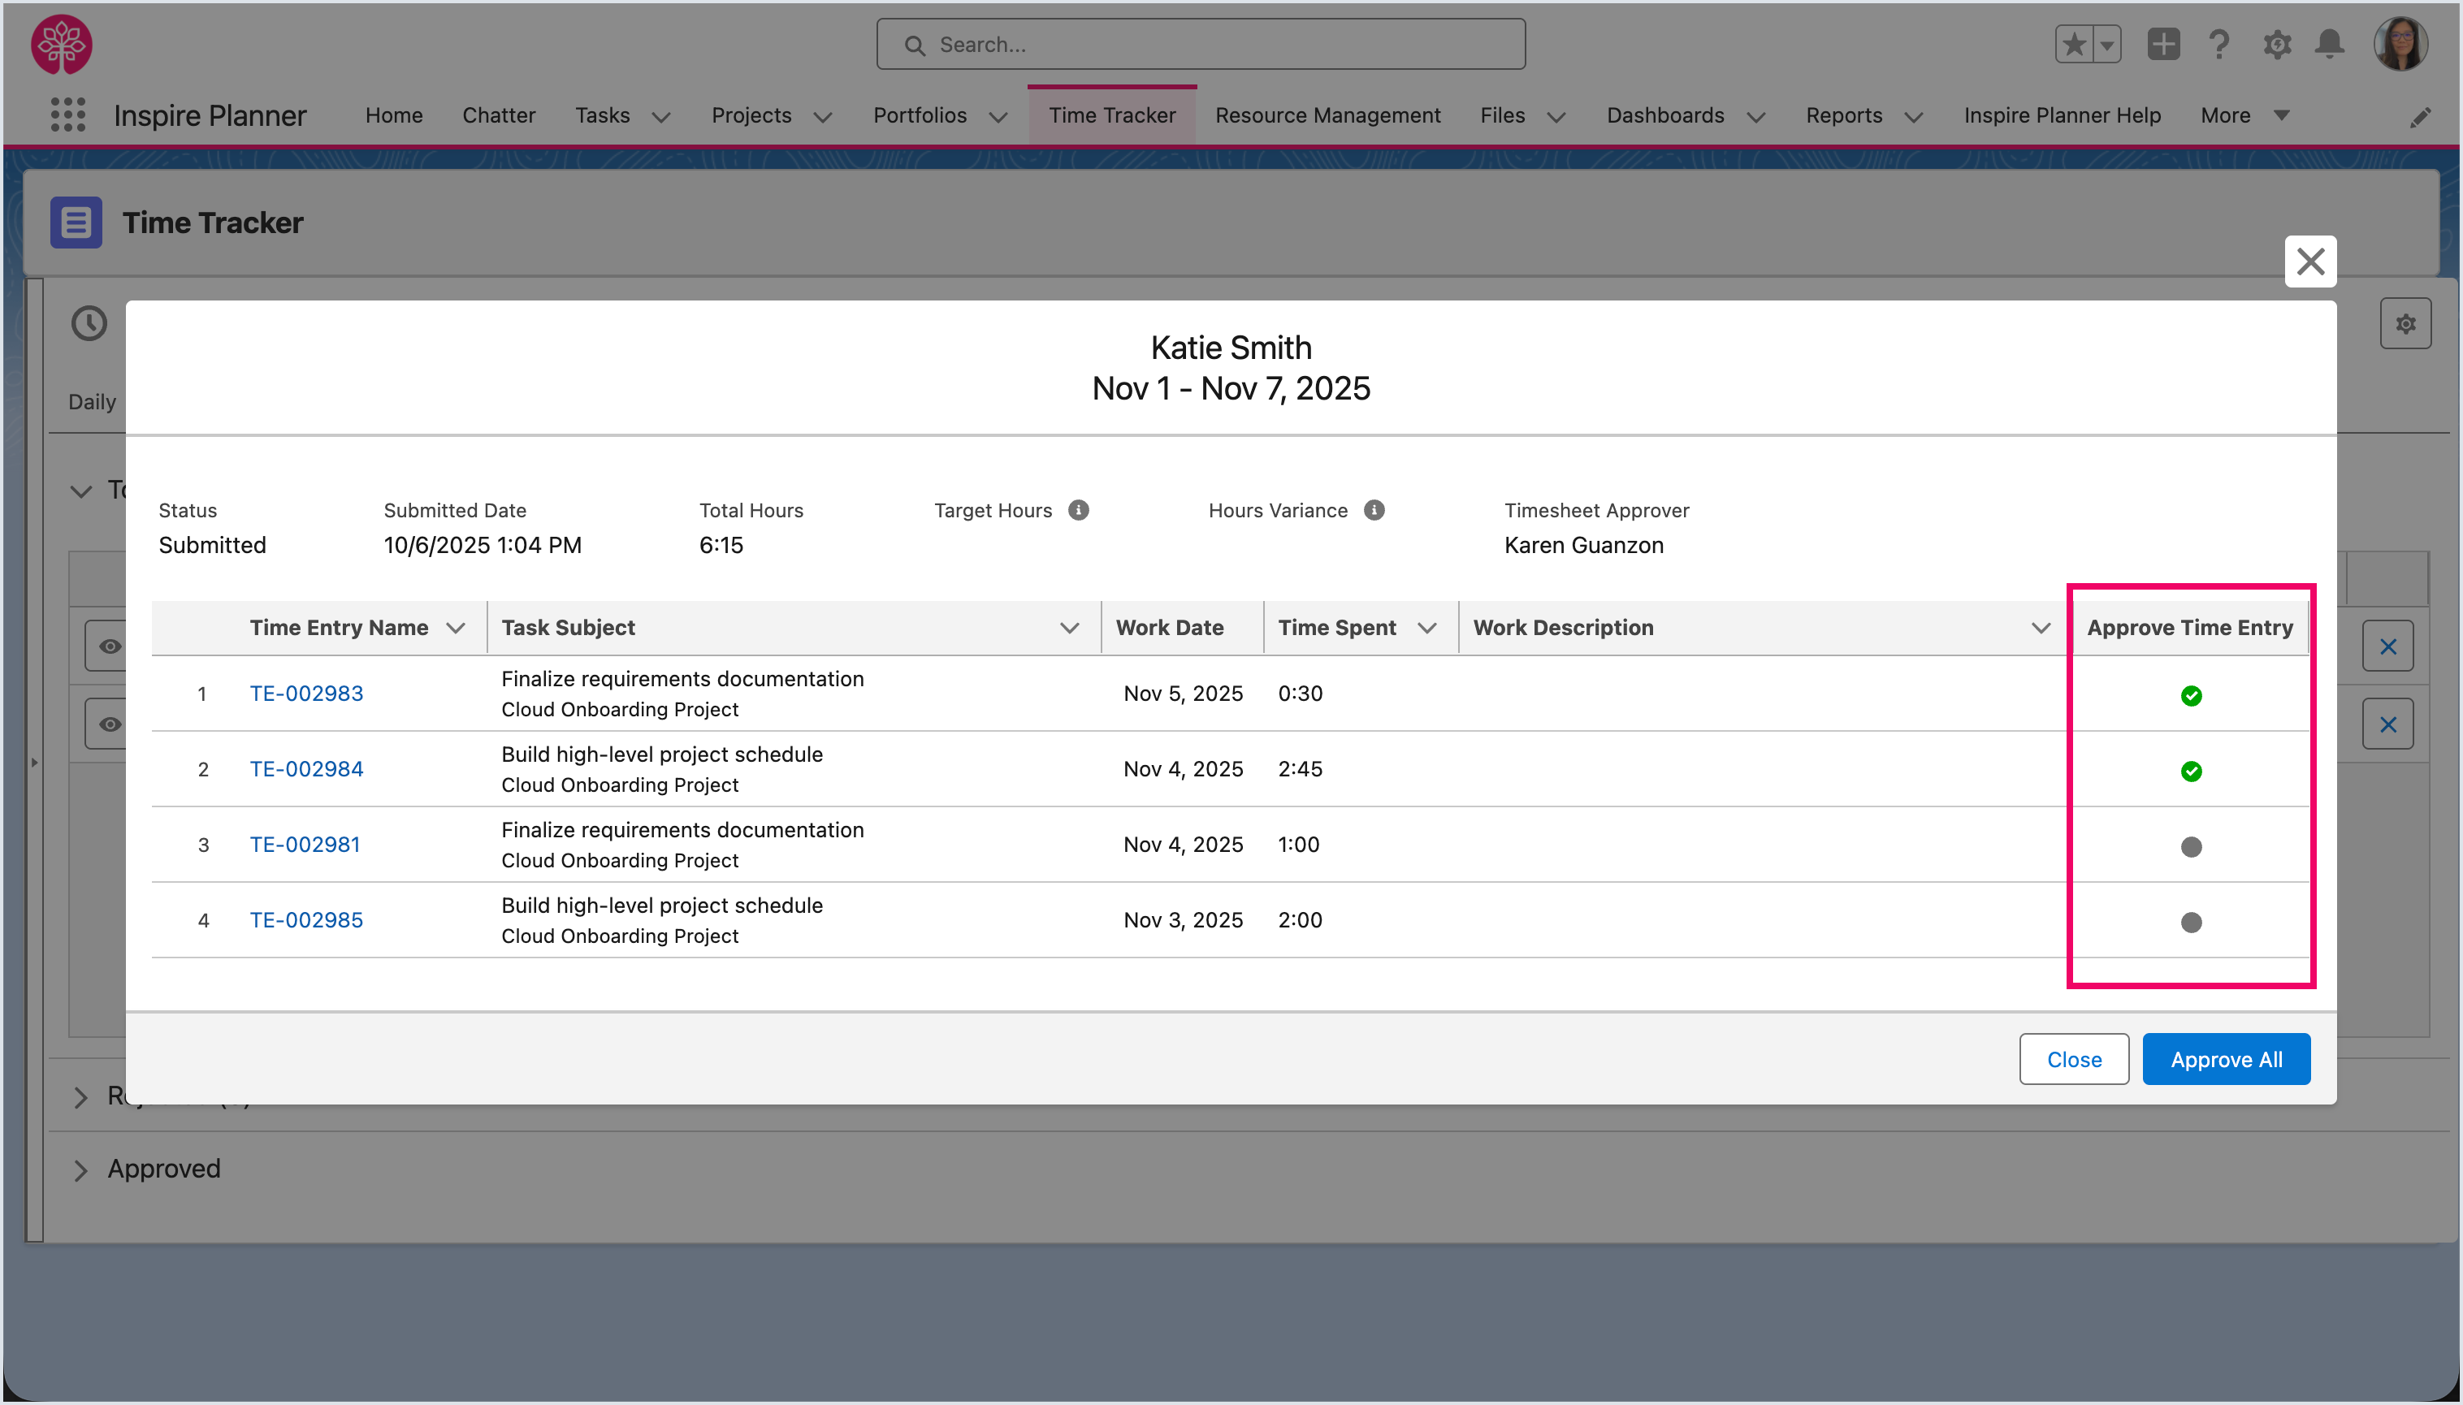Image resolution: width=2463 pixels, height=1405 pixels.
Task: Toggle approval for TE-002981 entry
Action: [2191, 846]
